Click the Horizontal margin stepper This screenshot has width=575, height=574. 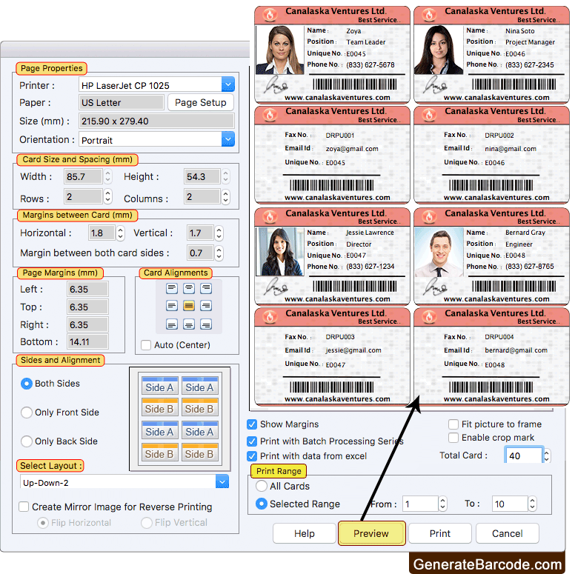pos(120,233)
